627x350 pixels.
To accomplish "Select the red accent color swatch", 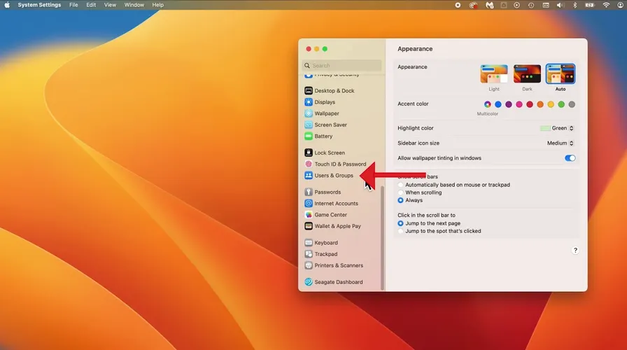I will (530, 104).
